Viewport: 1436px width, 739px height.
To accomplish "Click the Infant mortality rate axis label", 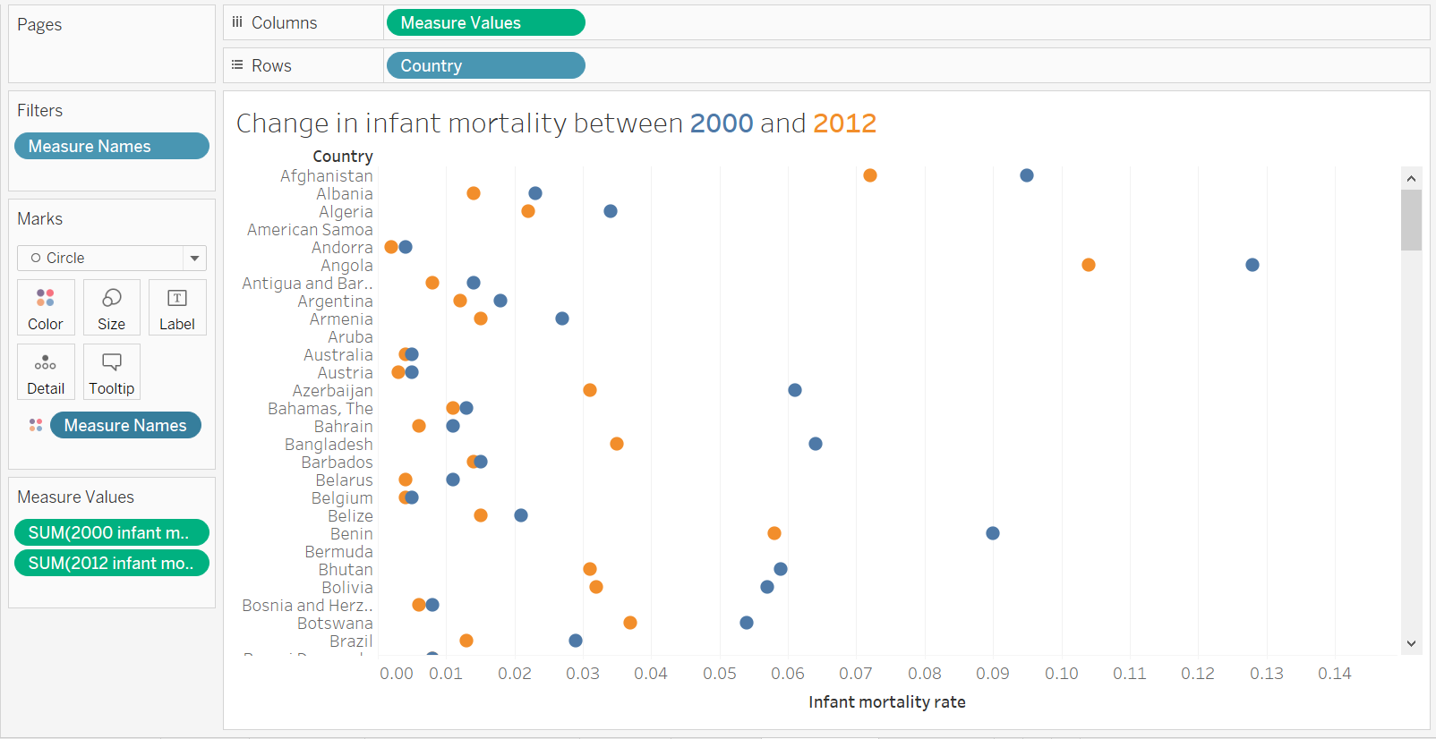I will (886, 701).
